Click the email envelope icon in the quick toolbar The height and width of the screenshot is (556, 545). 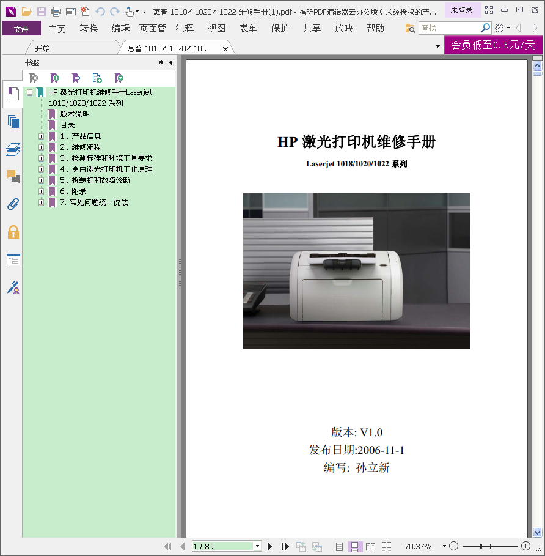[71, 12]
